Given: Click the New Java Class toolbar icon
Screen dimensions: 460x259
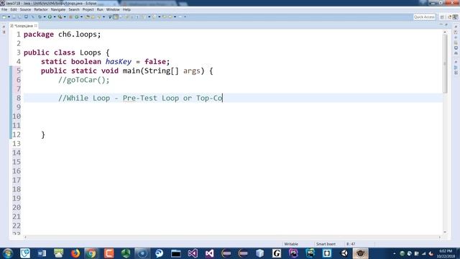Looking at the screenshot, I should point(77,17).
